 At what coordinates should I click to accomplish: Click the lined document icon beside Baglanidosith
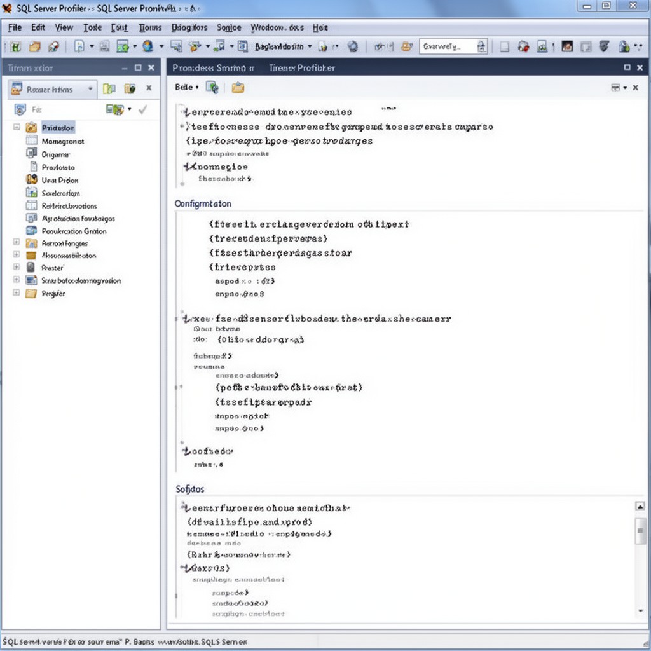point(243,46)
